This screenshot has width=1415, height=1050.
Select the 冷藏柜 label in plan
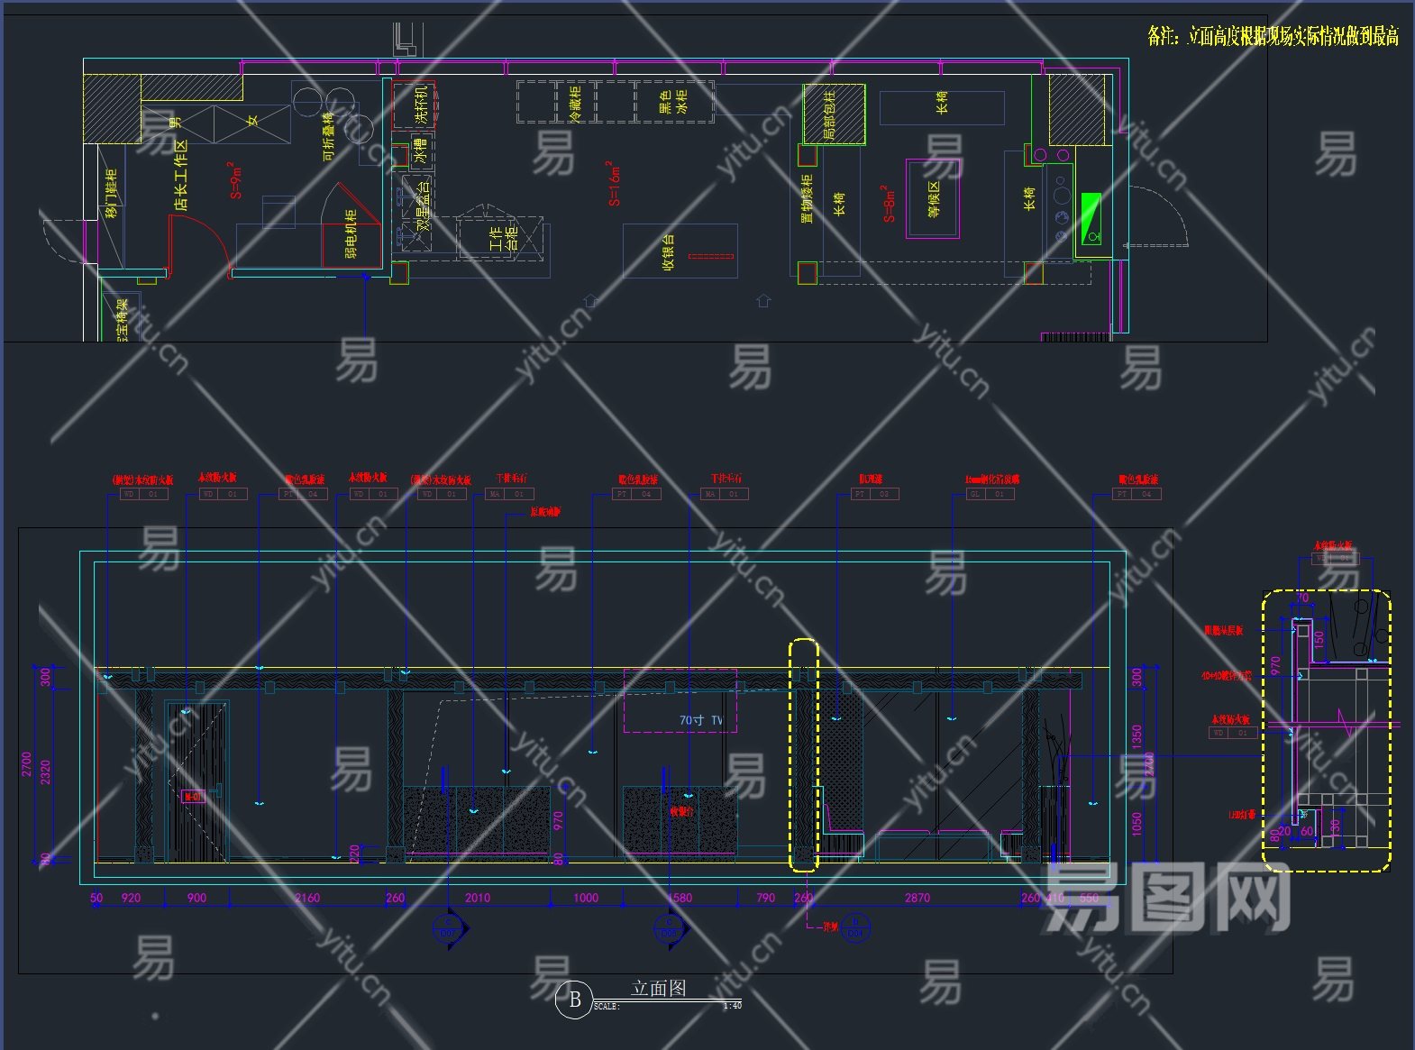[x=575, y=102]
